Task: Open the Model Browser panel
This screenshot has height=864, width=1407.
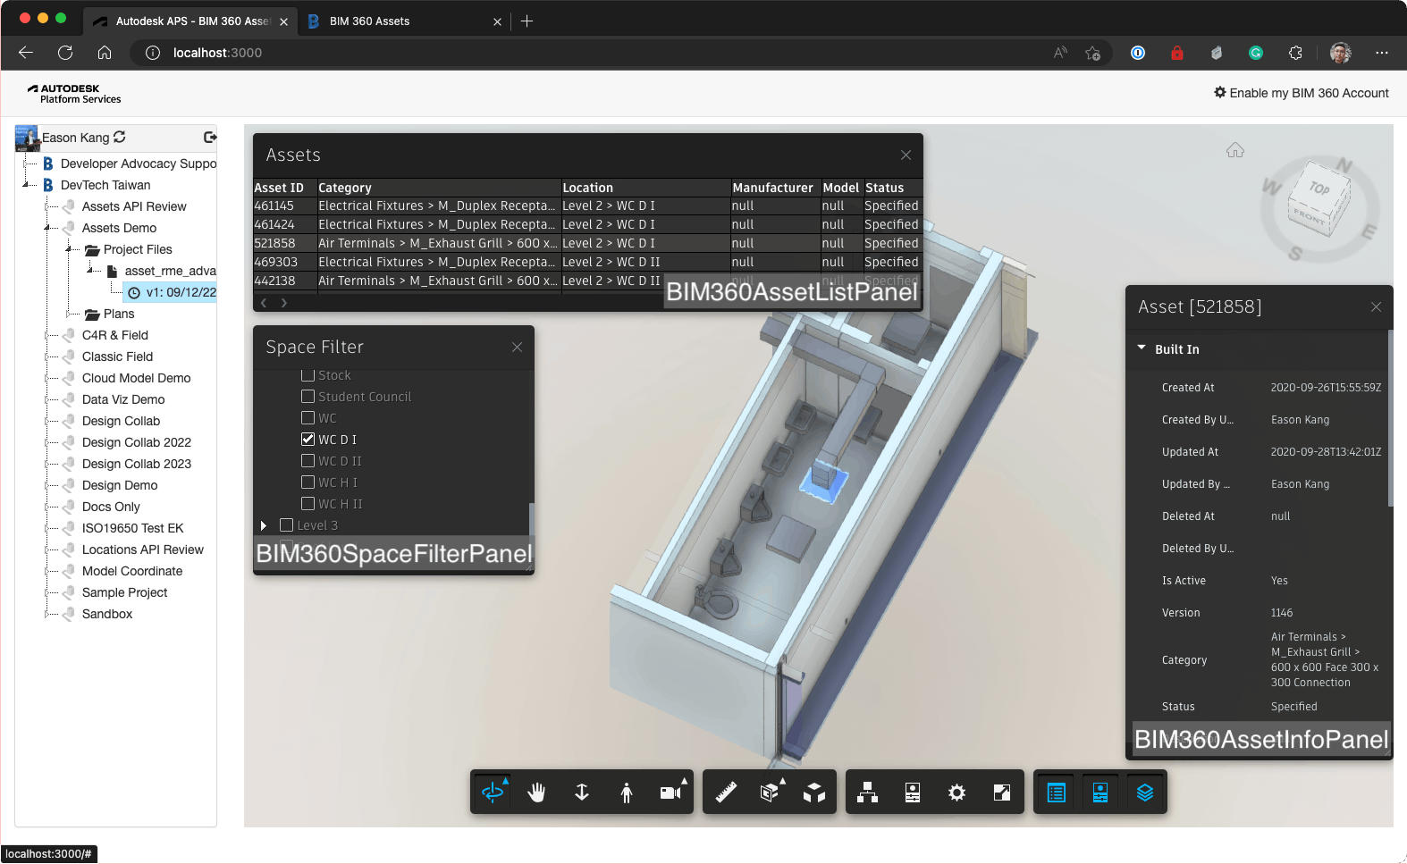Action: [867, 793]
